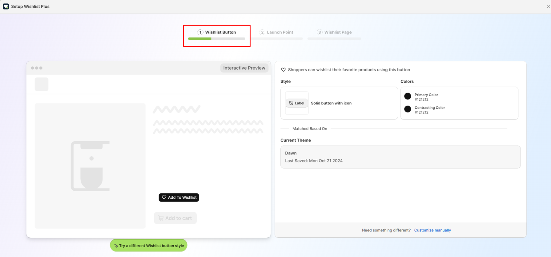
Task: Click the coffee machine product image placeholder
Action: click(x=90, y=166)
